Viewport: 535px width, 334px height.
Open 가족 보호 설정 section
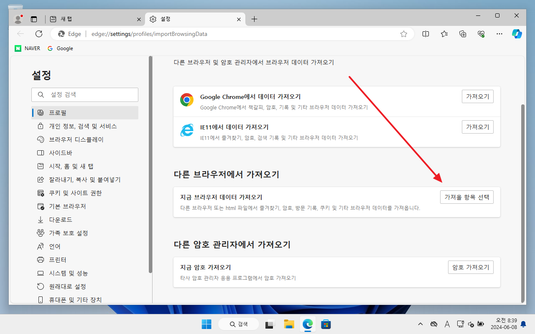[85, 233]
